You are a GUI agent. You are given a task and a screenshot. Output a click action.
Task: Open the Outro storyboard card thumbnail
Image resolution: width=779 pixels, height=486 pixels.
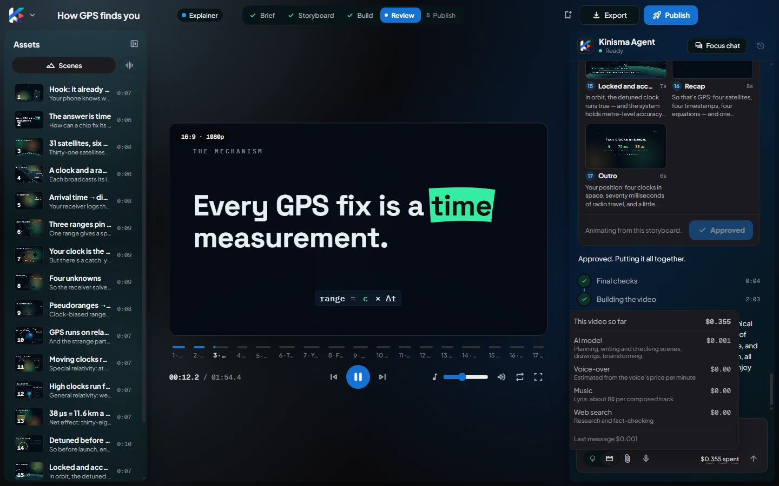coord(625,146)
